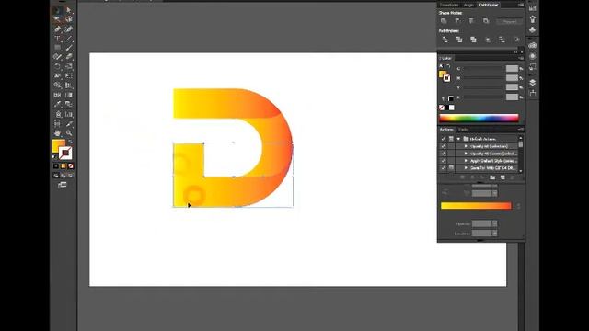Viewport: 589px width, 331px height.
Task: Switch to the Align tab
Action: click(x=468, y=5)
